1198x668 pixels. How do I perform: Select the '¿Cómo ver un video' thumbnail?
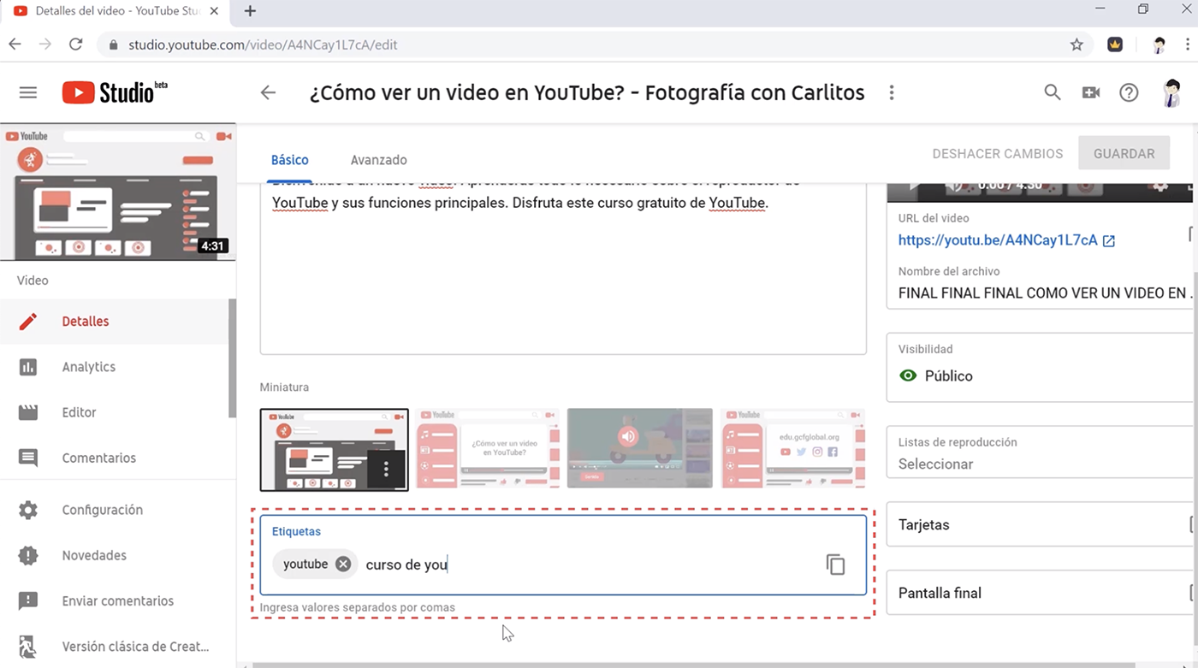(x=487, y=448)
